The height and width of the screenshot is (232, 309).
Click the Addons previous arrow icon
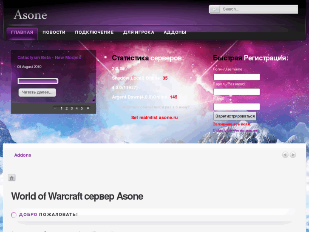285,155
